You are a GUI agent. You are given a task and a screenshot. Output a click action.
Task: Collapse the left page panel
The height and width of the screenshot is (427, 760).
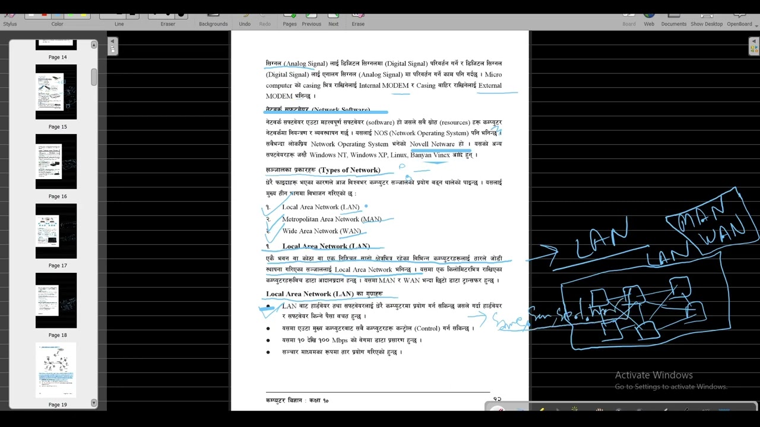tap(112, 42)
